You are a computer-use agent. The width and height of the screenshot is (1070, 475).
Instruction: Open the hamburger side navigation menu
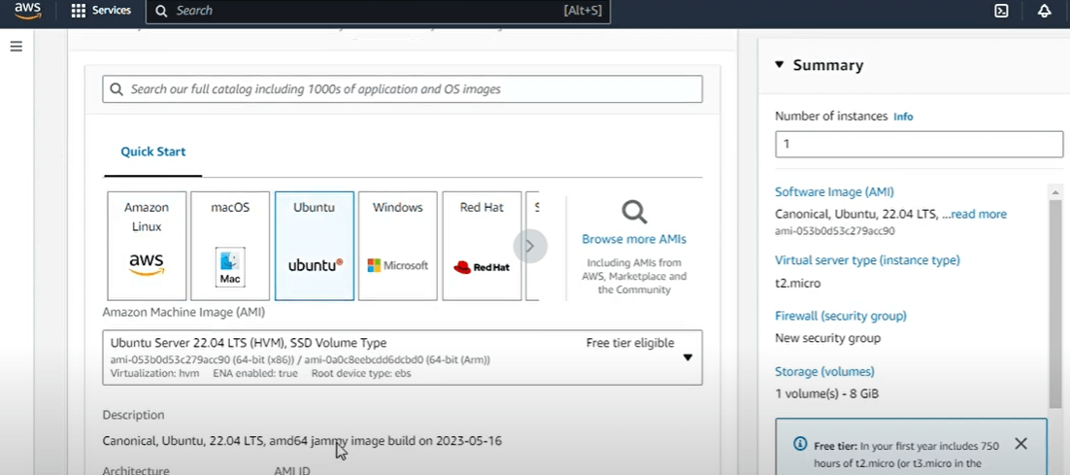pos(16,47)
